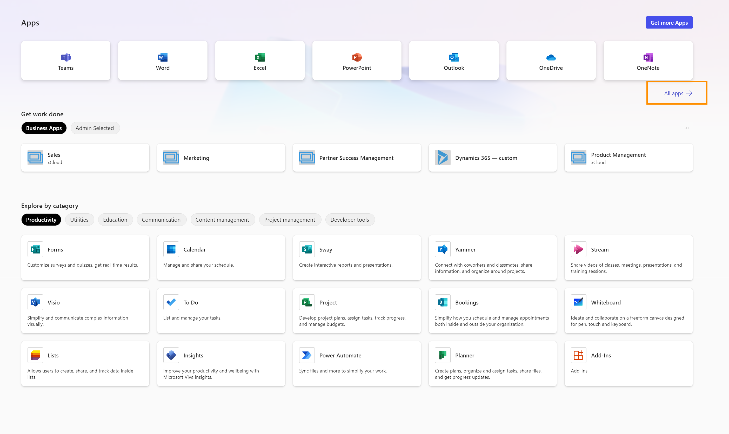Click the Get more Apps button
Viewport: 729px width, 434px height.
pos(669,23)
